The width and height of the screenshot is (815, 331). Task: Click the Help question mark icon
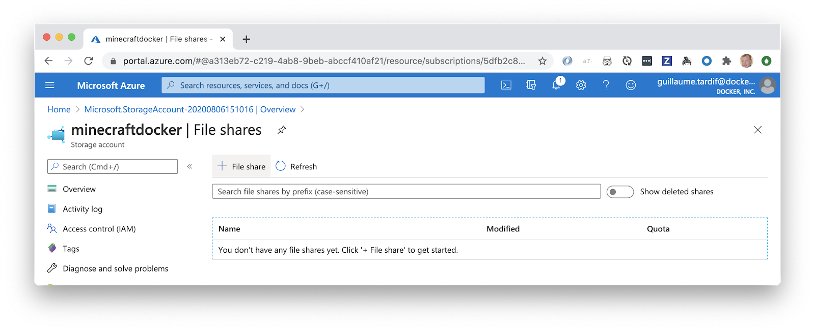coord(606,85)
